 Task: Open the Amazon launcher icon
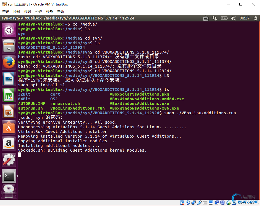(x=9, y=144)
